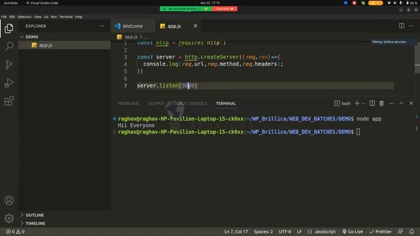This screenshot has width=420, height=236.
Task: Open editor more actions ellipsis
Action: coord(411,26)
